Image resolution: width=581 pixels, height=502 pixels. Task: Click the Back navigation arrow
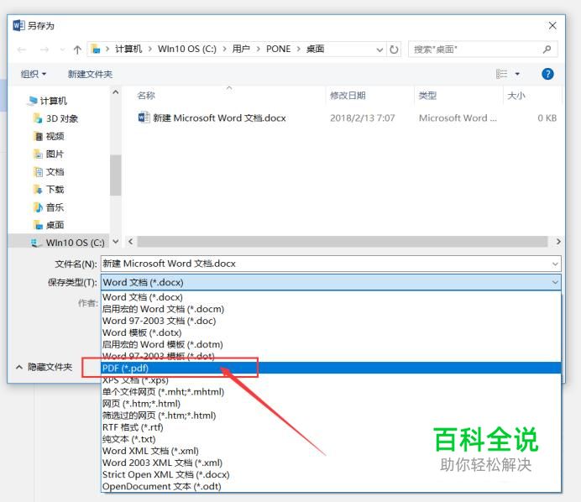click(22, 50)
